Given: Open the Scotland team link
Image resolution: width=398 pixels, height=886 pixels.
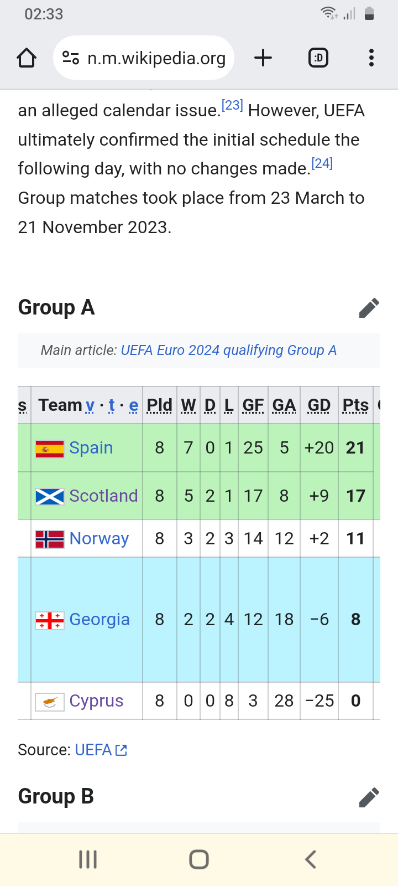Looking at the screenshot, I should pos(103,496).
